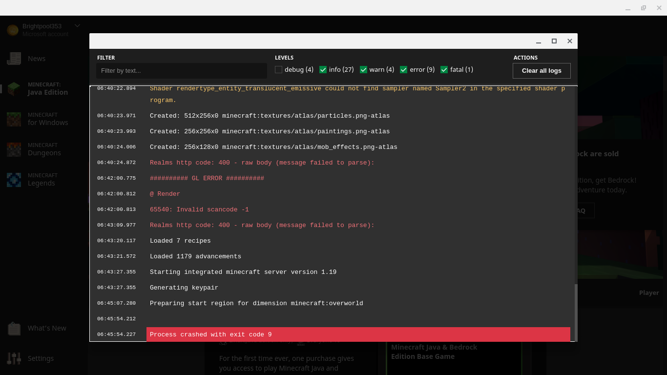Click the log viewer vertical scrollbar
This screenshot has height=375, width=667.
pyautogui.click(x=576, y=312)
